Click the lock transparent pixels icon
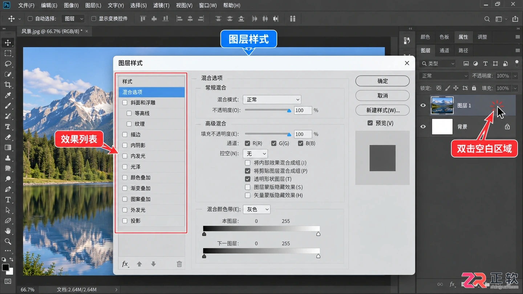Viewport: 523px width, 294px height. click(x=439, y=88)
